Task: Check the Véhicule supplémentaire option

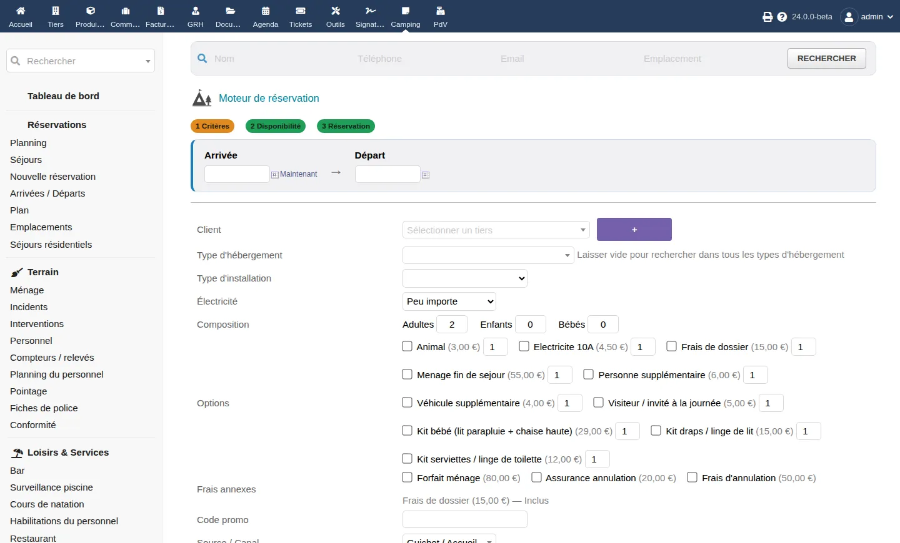Action: click(407, 403)
